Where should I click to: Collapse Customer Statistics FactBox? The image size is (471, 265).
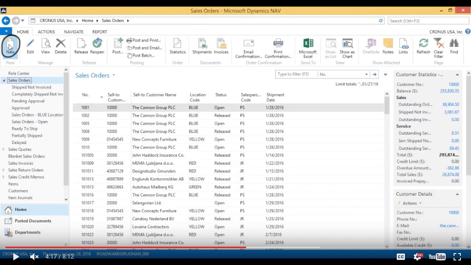pos(457,75)
